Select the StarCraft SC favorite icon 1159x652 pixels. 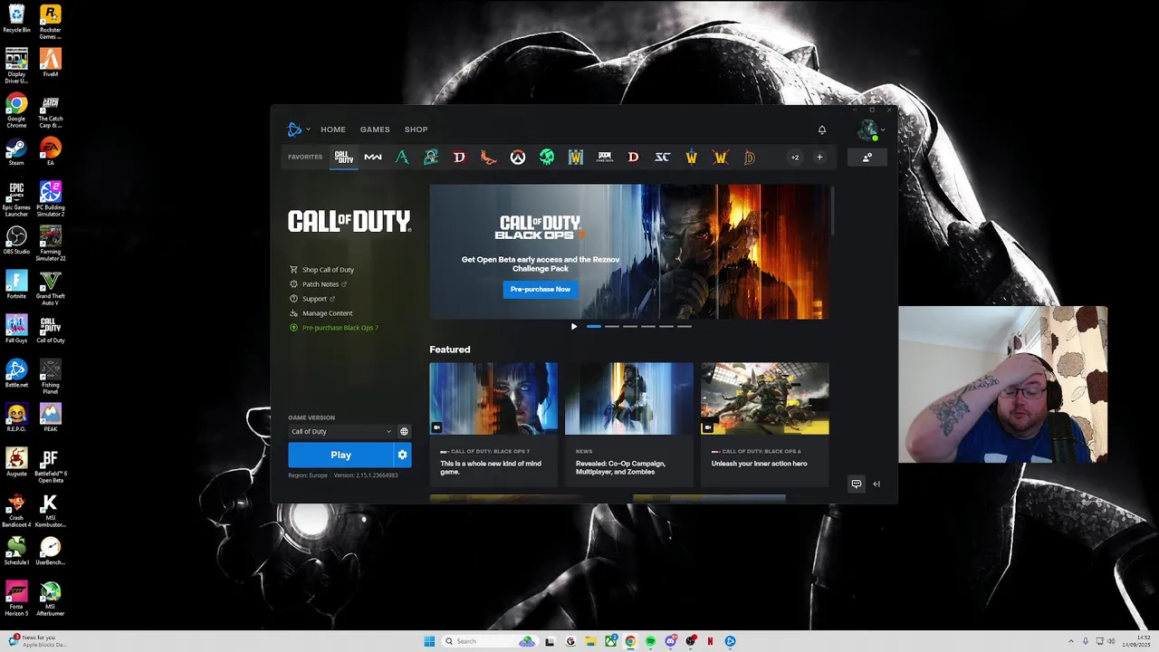(x=662, y=158)
